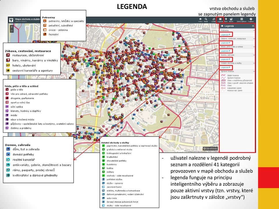Click the bary, vinárny, kavárny a vinotéky icon
The width and height of the screenshot is (279, 209).
tap(8, 60)
